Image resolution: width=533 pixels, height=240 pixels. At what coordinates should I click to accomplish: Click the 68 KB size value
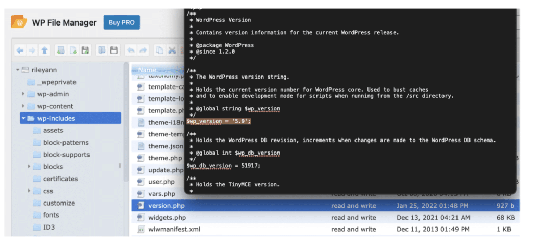[x=505, y=218]
